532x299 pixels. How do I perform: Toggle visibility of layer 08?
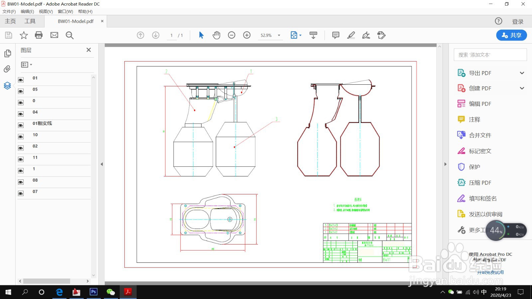[x=21, y=182]
